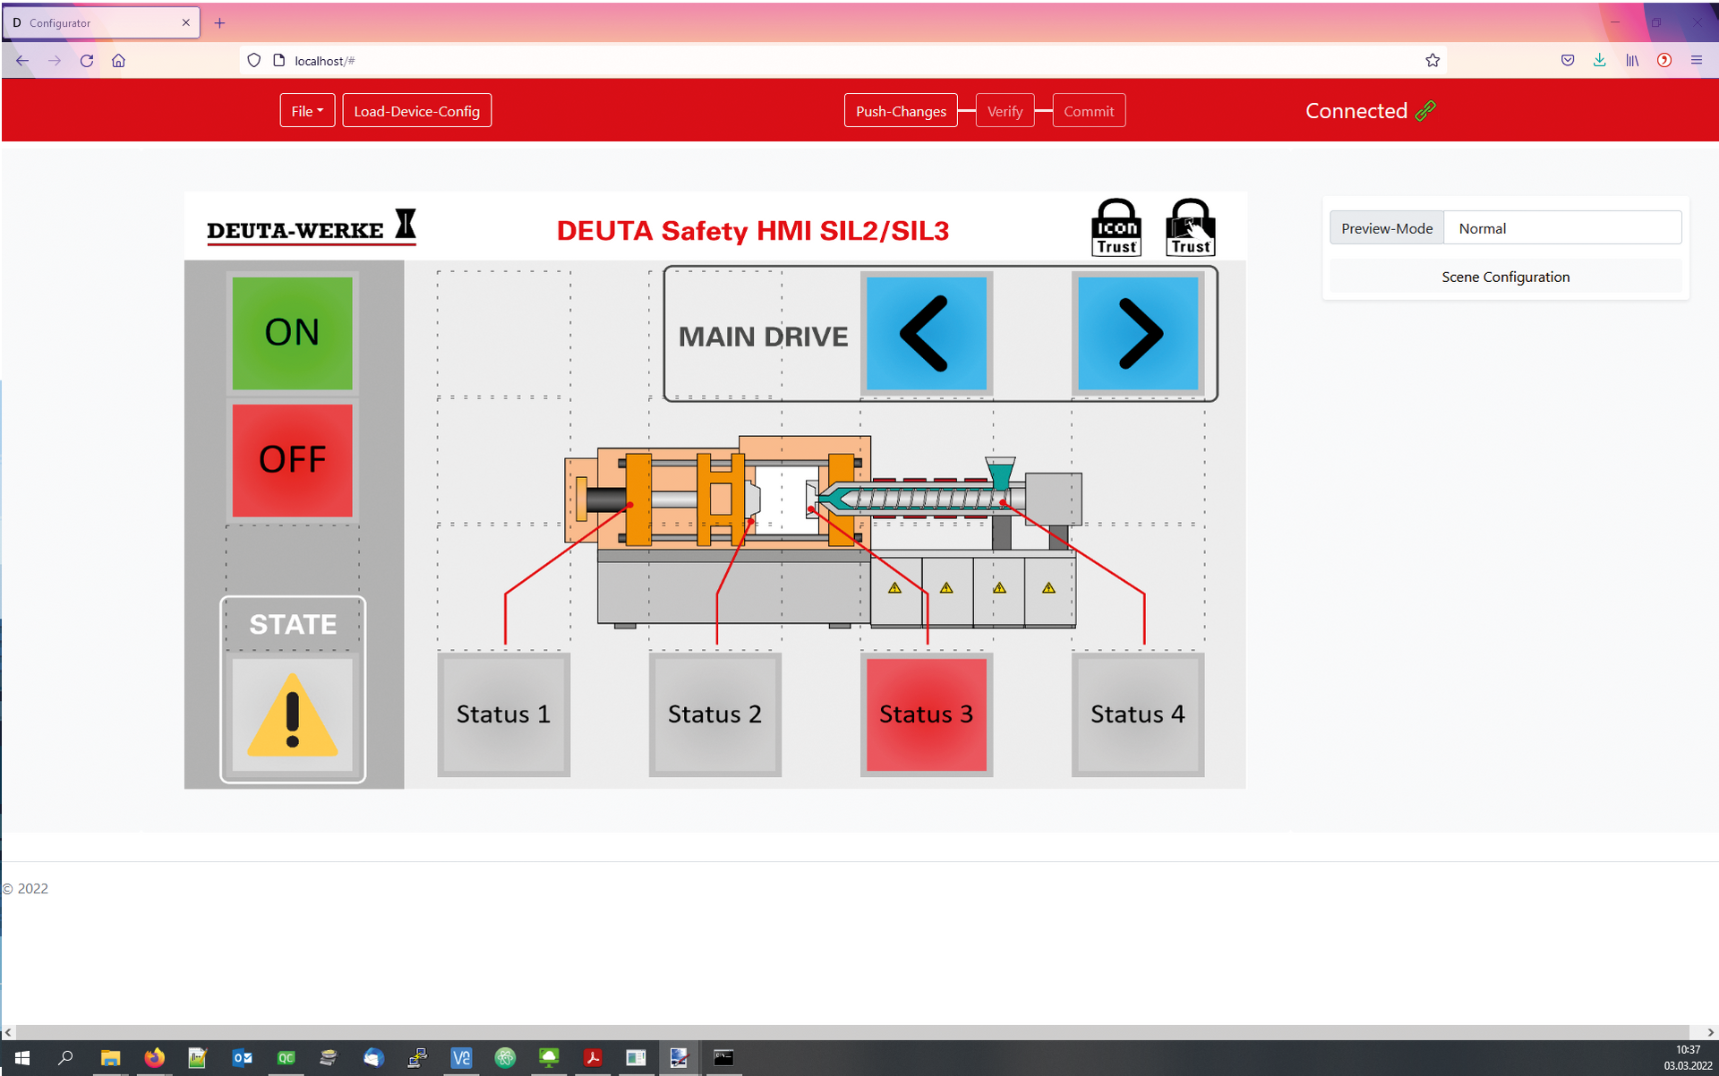Click the green Connected link icon
This screenshot has width=1719, height=1076.
point(1425,110)
